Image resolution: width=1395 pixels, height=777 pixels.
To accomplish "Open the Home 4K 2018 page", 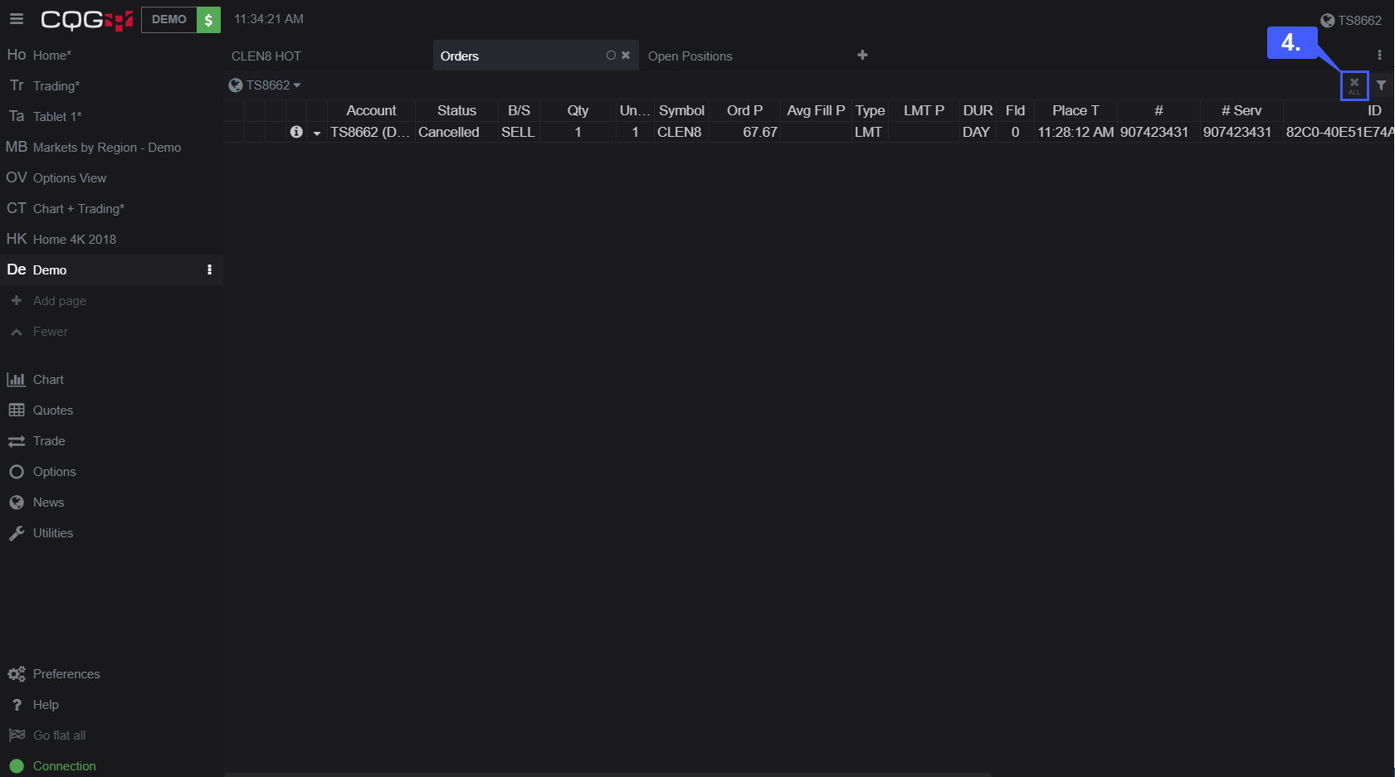I will click(111, 240).
